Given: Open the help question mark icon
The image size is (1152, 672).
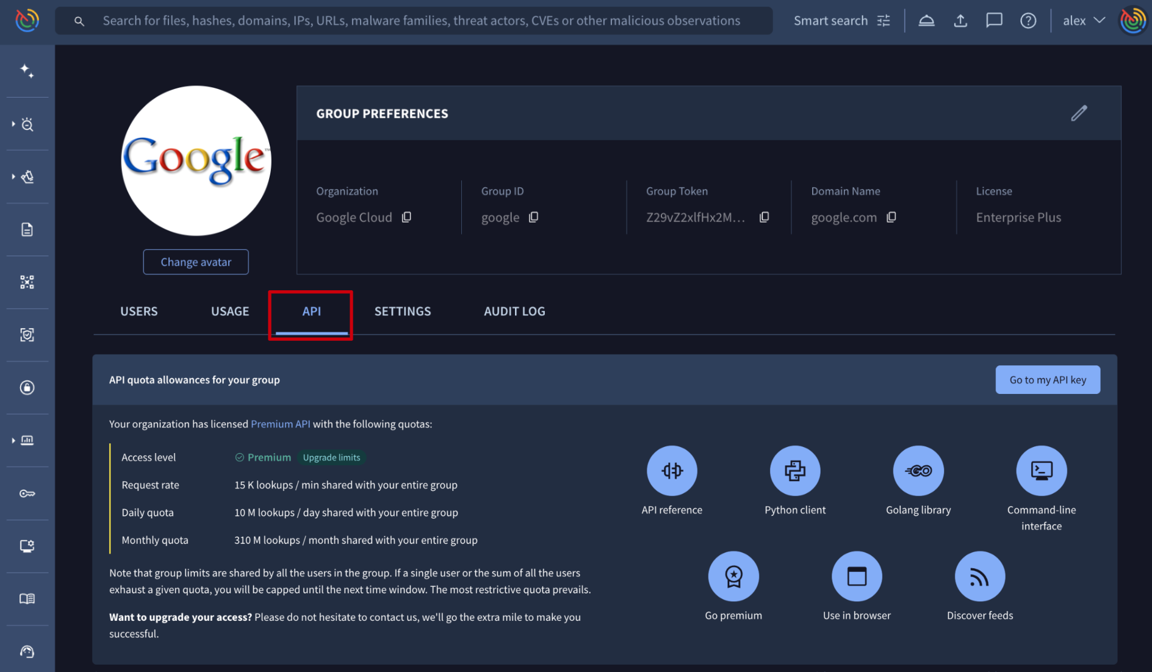Looking at the screenshot, I should tap(1028, 21).
